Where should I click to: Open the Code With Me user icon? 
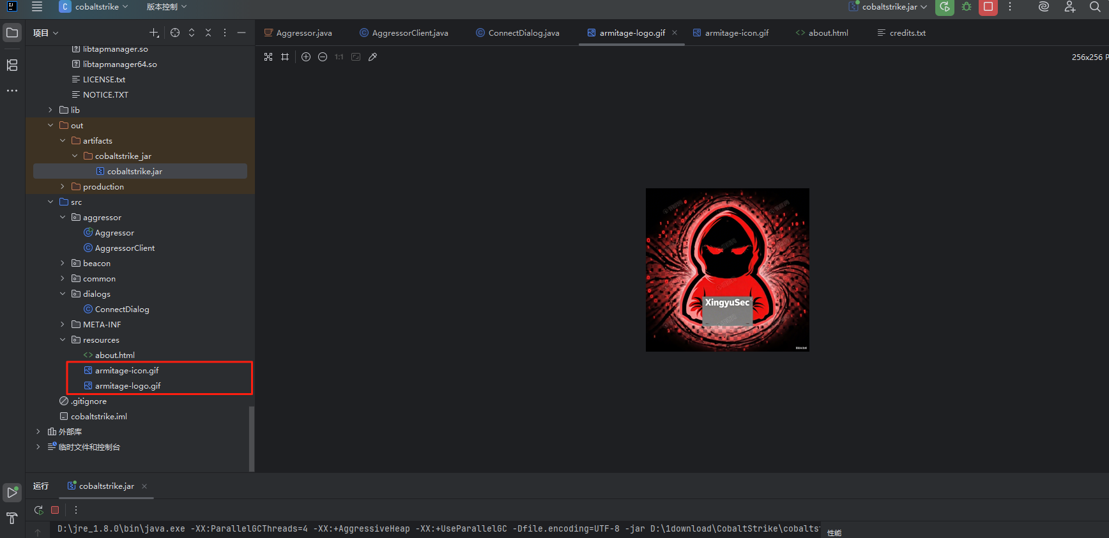1069,7
